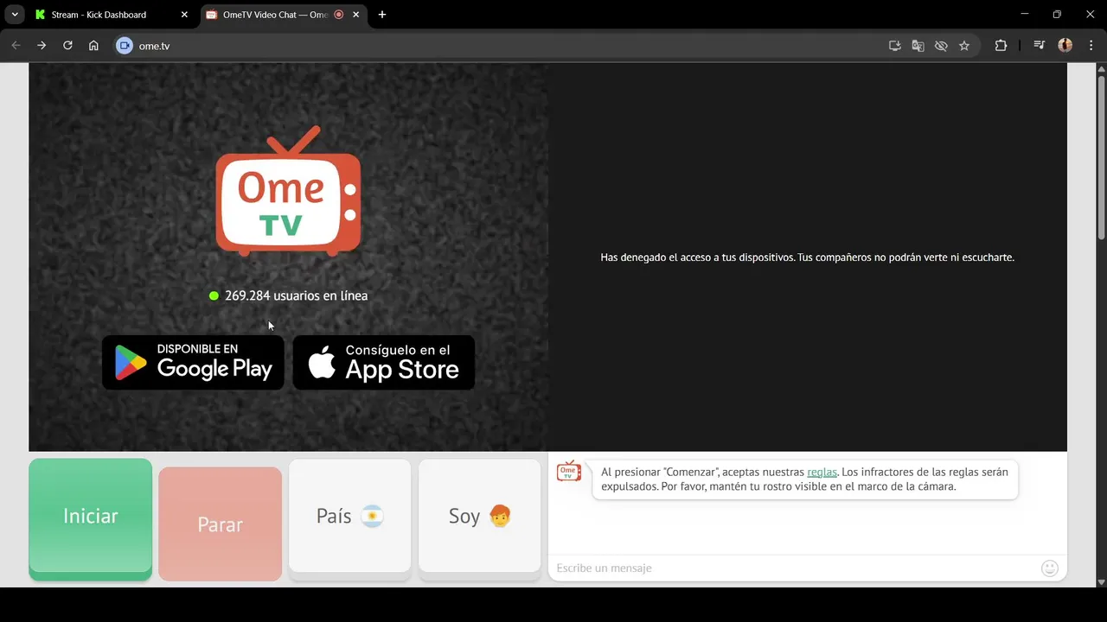Screen dimensions: 1107x622
Task: Close the OmeTV Video Chat tab
Action: point(355,15)
